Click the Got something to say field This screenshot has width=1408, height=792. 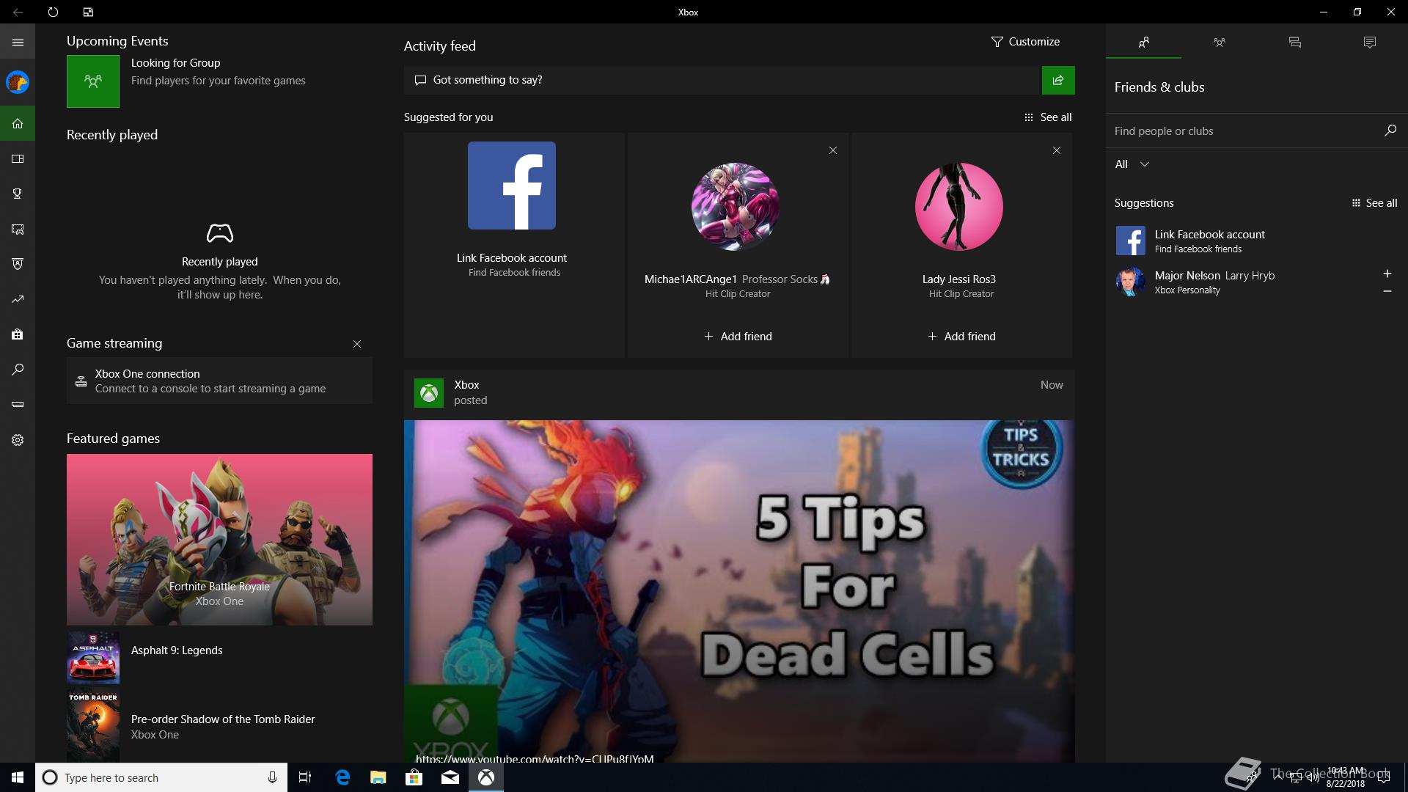coord(722,80)
